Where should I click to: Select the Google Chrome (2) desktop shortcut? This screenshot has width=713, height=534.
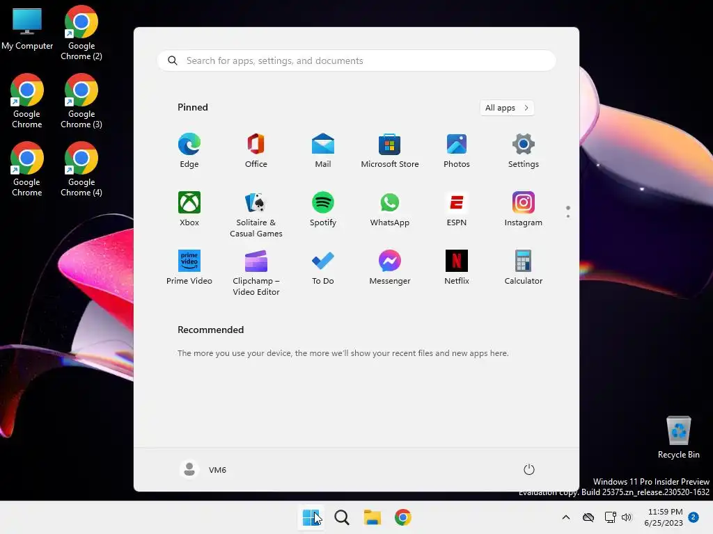click(x=81, y=33)
